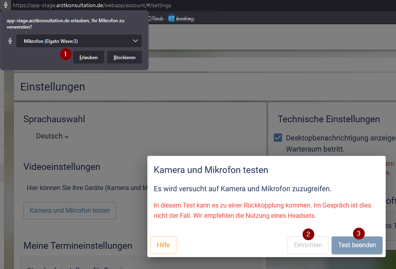Screen dimensions: 396x269
Task: Click the Technische Einstellungen section title
Action: point(328,119)
